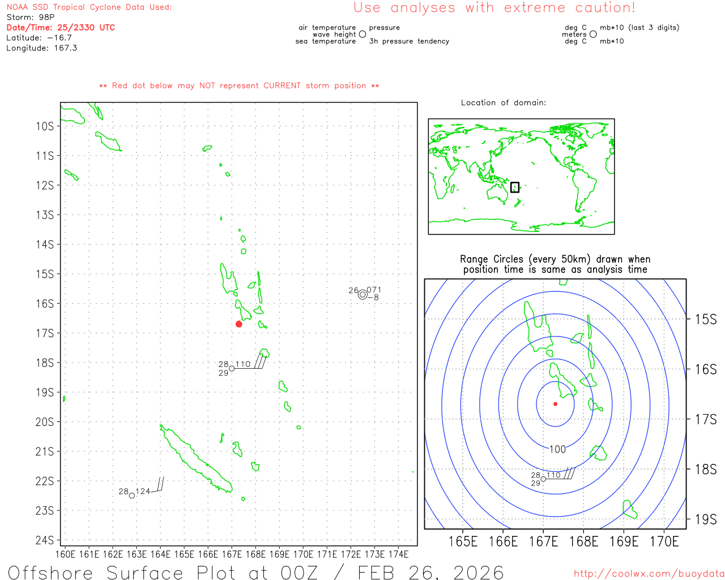Image resolution: width=725 pixels, height=580 pixels.
Task: Click the 'Storm: 98P' text
Action: click(x=31, y=18)
